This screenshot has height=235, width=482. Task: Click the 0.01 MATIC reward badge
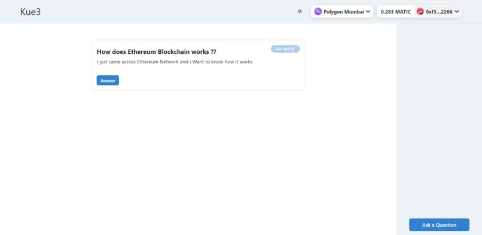tap(285, 49)
